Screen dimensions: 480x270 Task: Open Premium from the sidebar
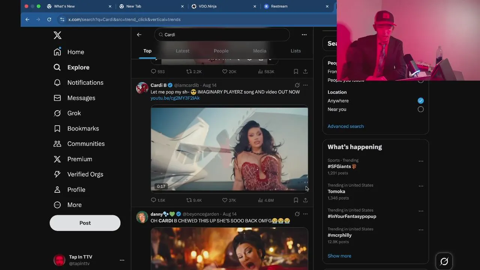coord(73,159)
